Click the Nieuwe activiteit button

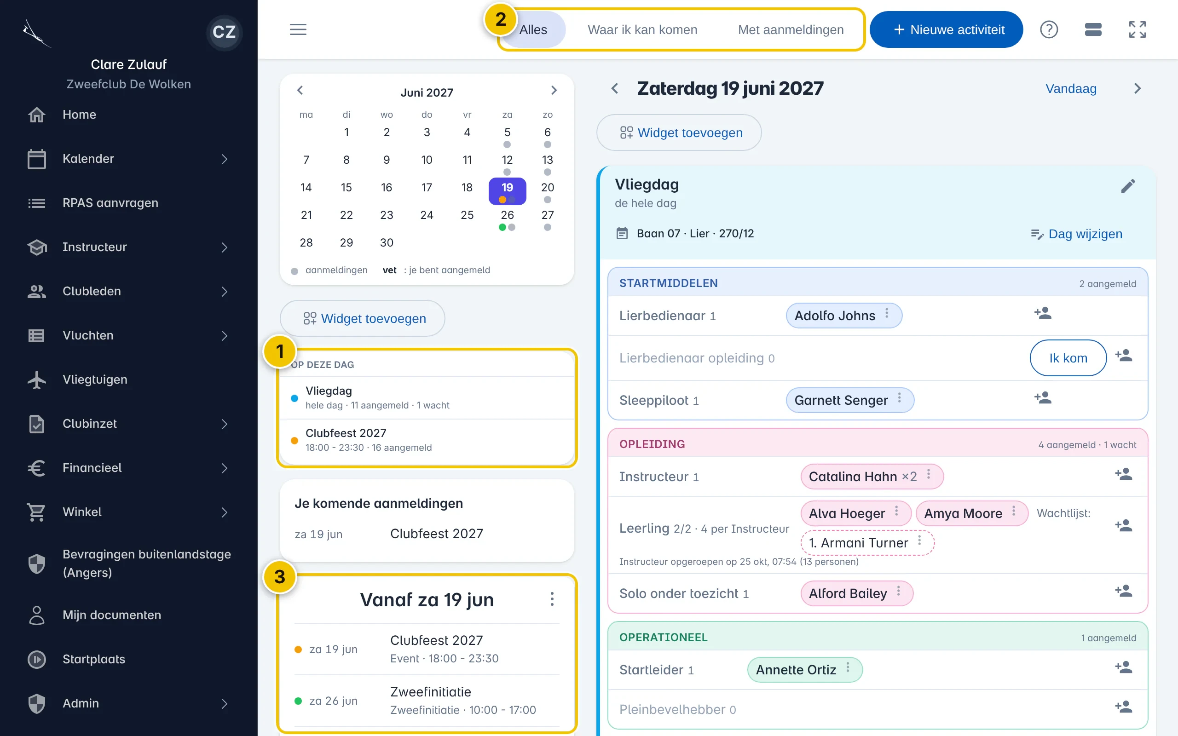point(946,30)
